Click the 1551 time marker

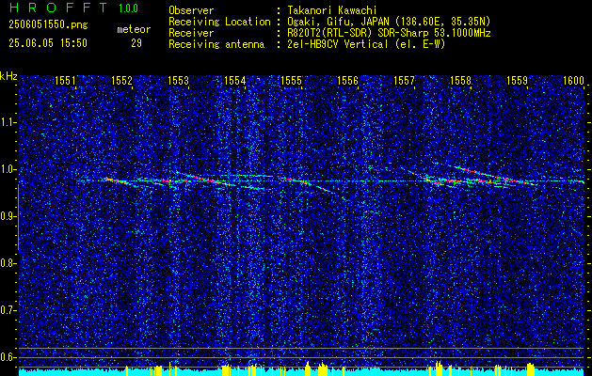pyautogui.click(x=65, y=80)
